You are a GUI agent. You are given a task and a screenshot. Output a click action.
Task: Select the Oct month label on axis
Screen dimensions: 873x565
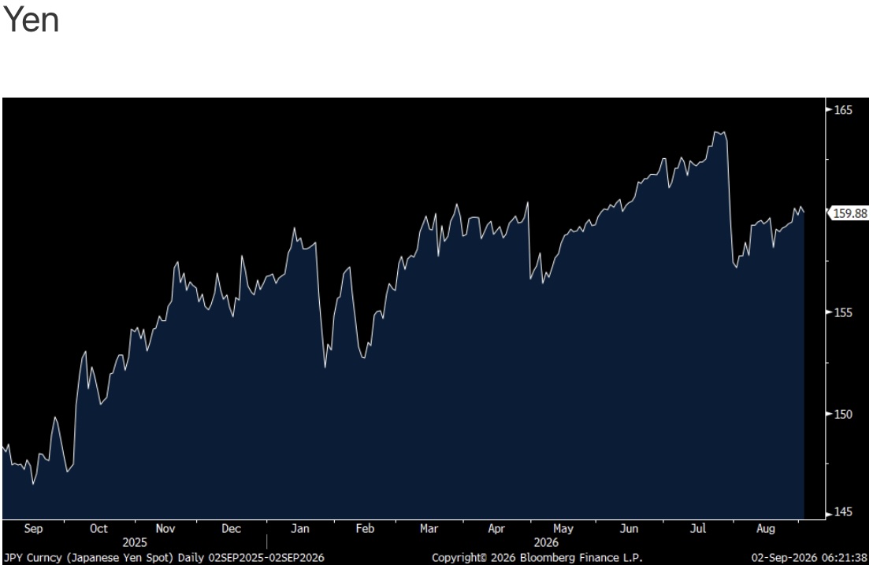coord(98,528)
